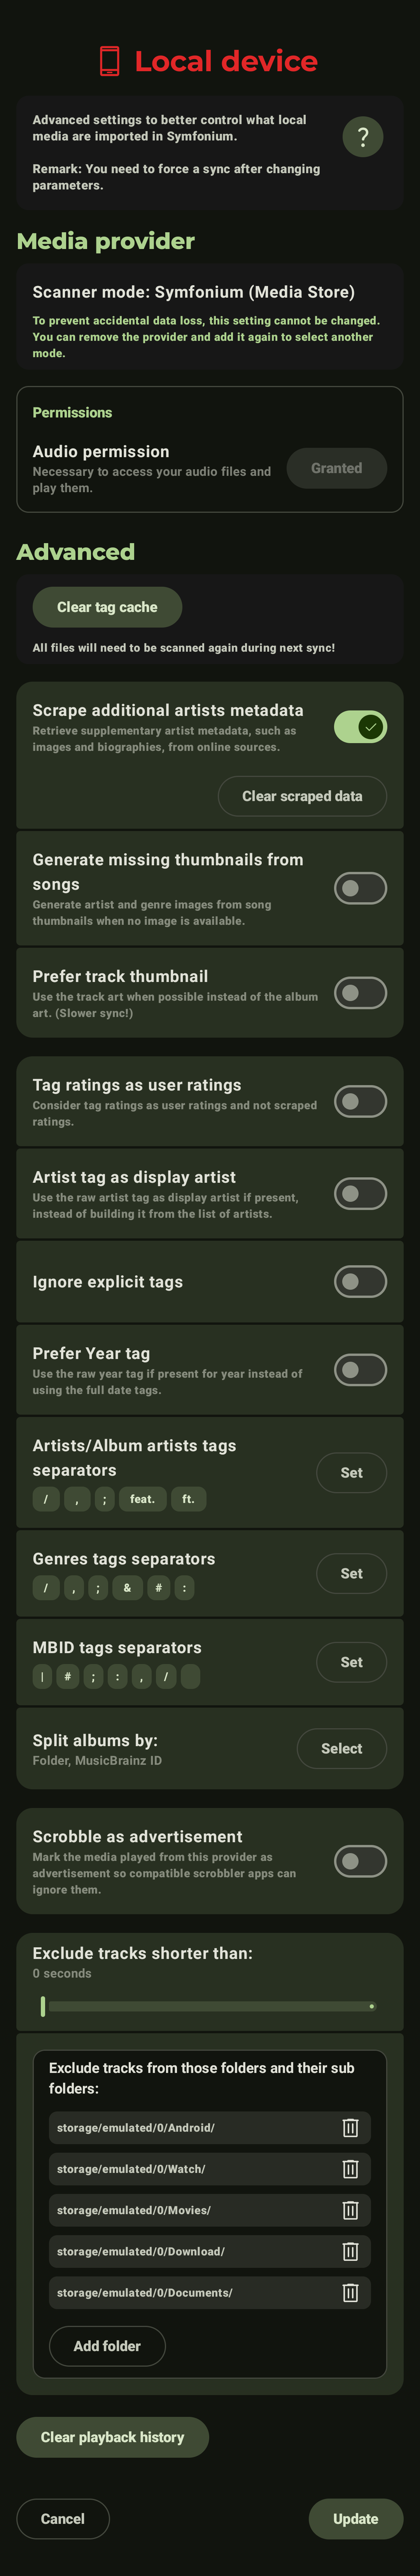Toggle Ignore explicit tags switch
The width and height of the screenshot is (420, 2576).
click(x=360, y=1281)
